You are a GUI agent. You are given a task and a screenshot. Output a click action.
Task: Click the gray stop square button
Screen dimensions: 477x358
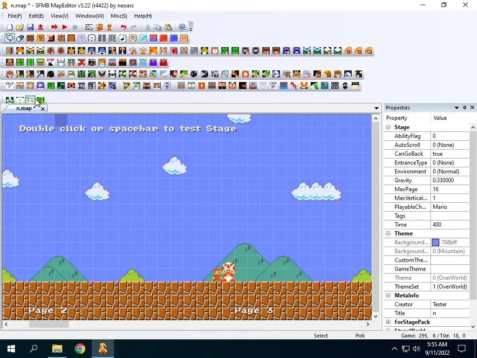(75, 27)
